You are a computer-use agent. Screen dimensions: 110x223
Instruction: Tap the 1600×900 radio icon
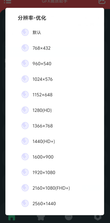coord(25,157)
